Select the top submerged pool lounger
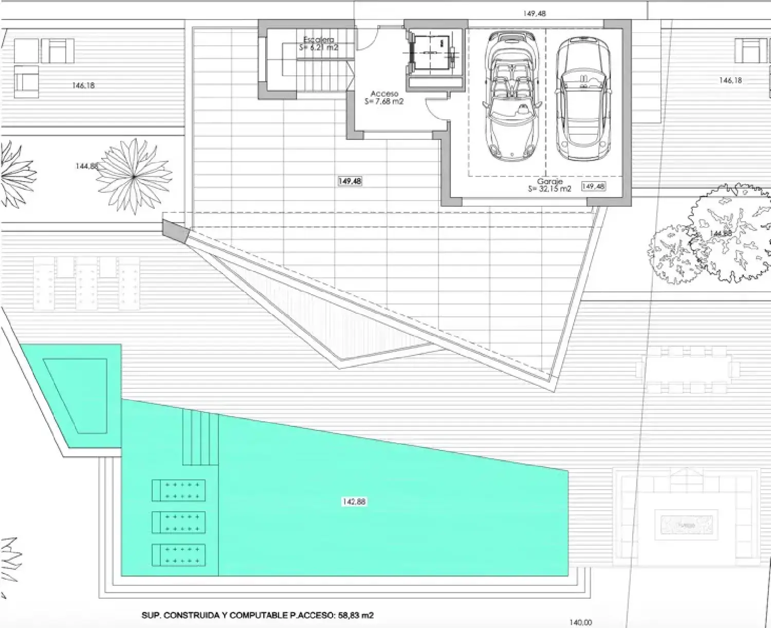The width and height of the screenshot is (771, 628). coord(178,490)
